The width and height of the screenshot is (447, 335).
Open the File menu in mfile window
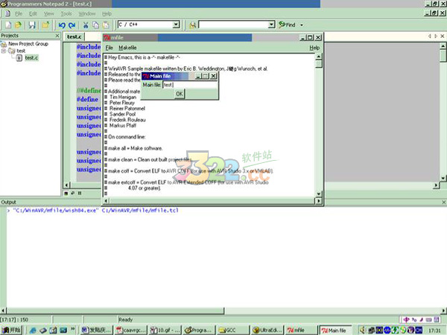110,48
